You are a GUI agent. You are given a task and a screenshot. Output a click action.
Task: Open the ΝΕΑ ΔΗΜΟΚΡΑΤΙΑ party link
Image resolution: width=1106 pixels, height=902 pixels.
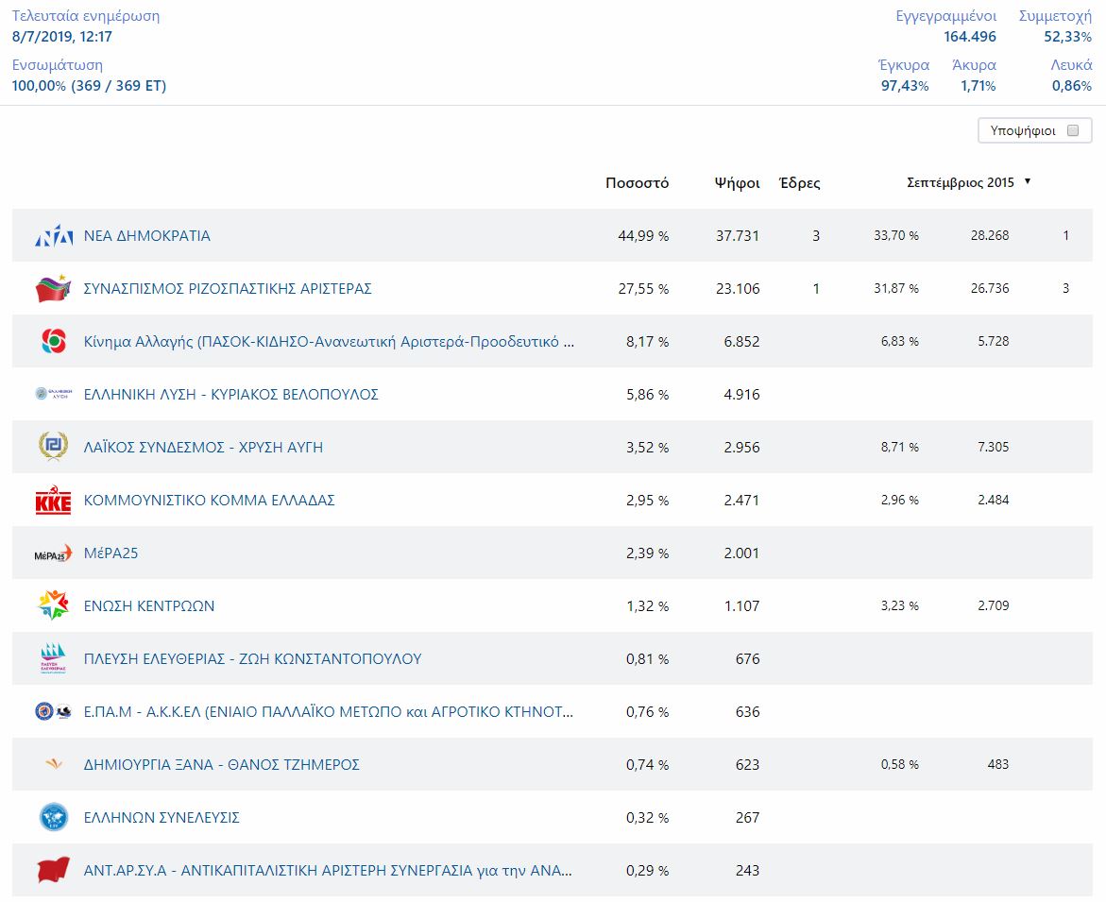[x=147, y=236]
